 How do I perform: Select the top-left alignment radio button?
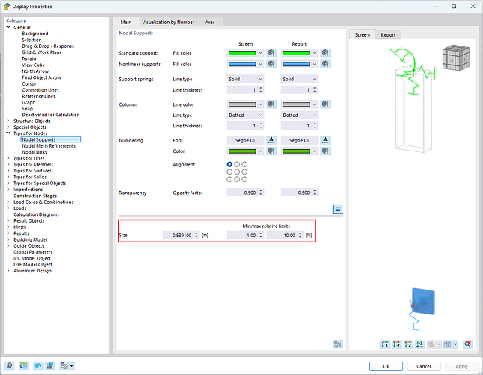tap(229, 164)
